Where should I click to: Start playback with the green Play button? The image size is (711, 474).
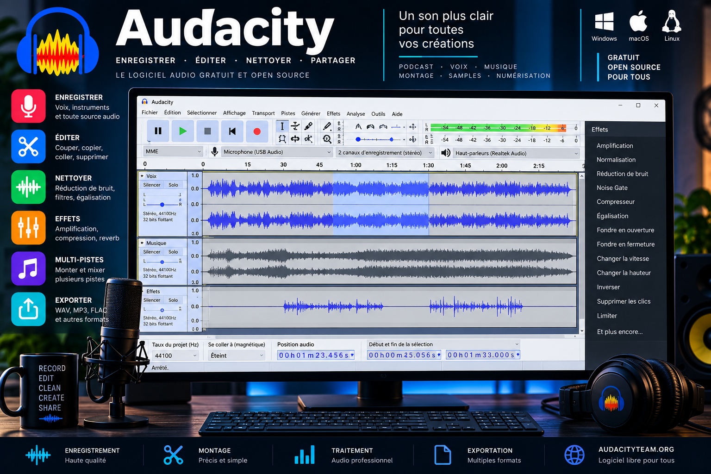point(183,131)
